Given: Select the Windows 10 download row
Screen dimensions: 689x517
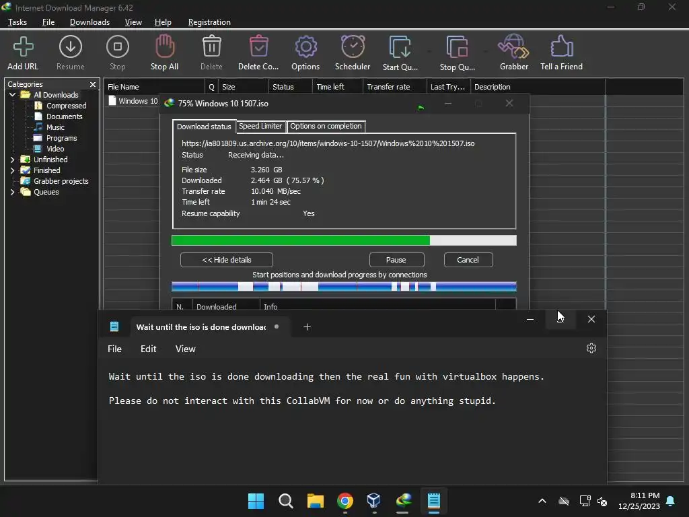Looking at the screenshot, I should click(133, 101).
